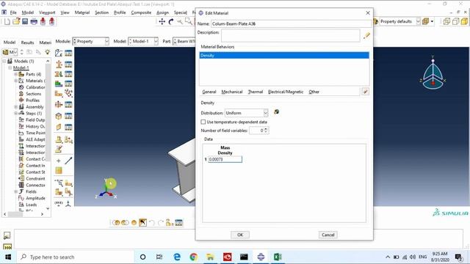The height and width of the screenshot is (264, 470).
Task: Click the model tree scroll-down arrow
Action: coord(48,208)
